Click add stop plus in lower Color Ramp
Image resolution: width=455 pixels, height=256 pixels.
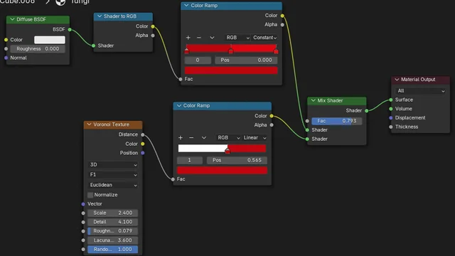[x=181, y=137]
